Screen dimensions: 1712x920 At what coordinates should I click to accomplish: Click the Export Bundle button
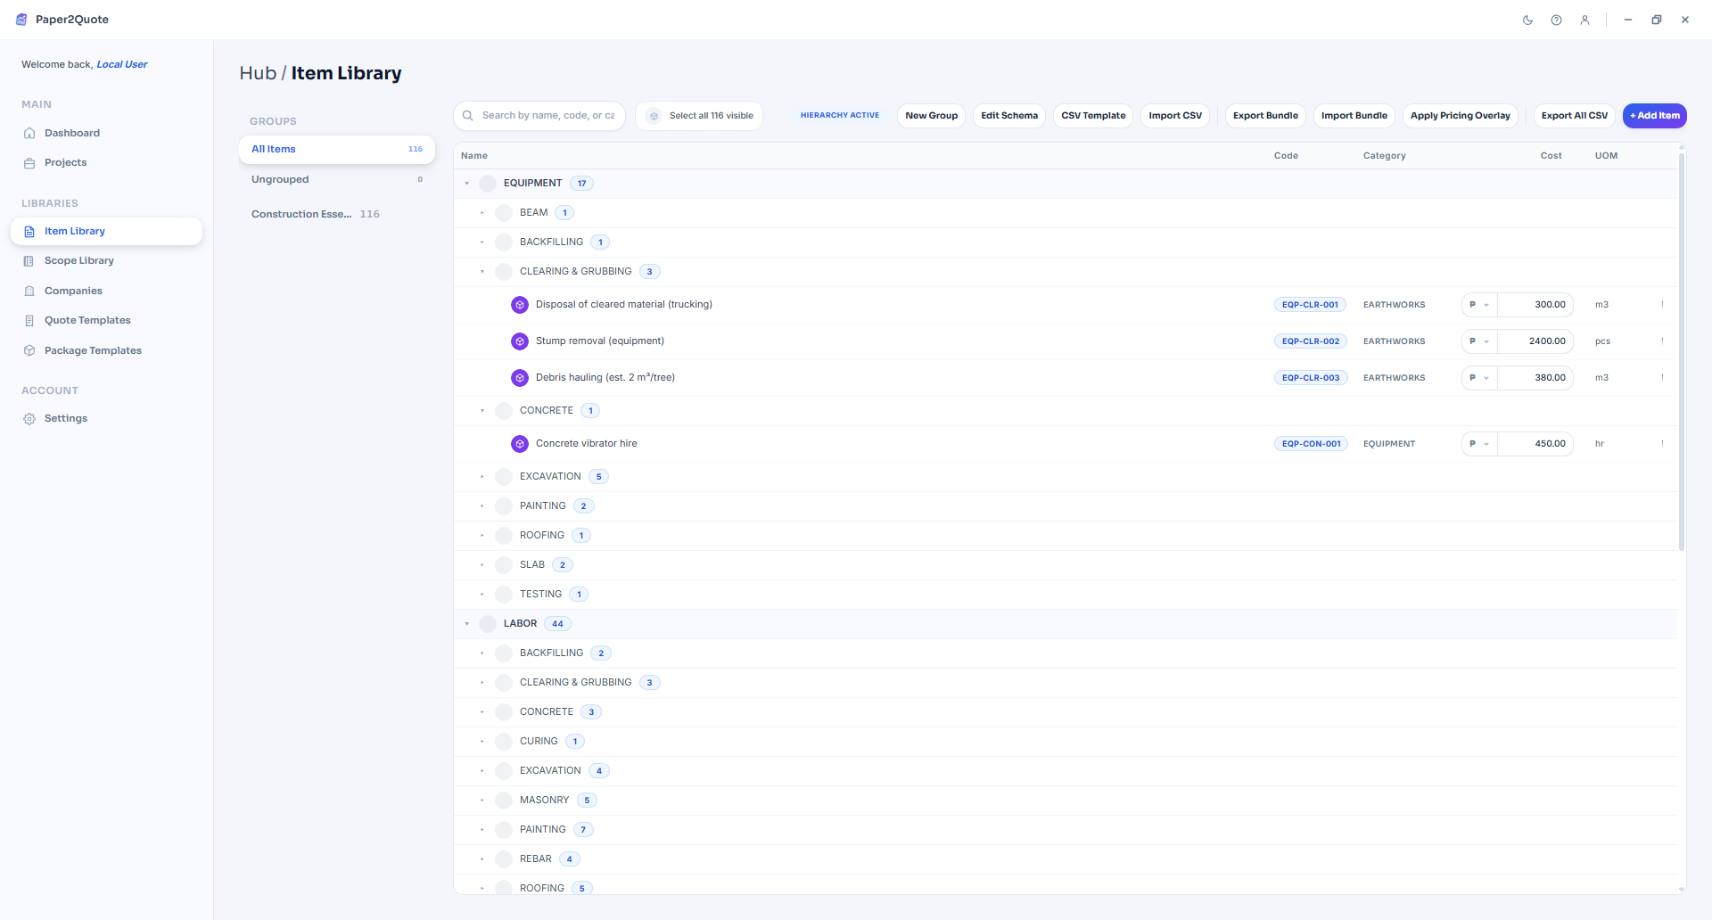tap(1265, 116)
